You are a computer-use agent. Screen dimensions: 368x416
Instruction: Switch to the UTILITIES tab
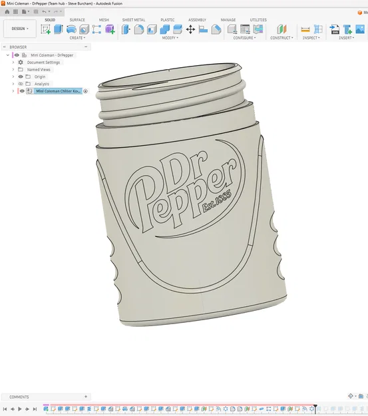pos(258,20)
